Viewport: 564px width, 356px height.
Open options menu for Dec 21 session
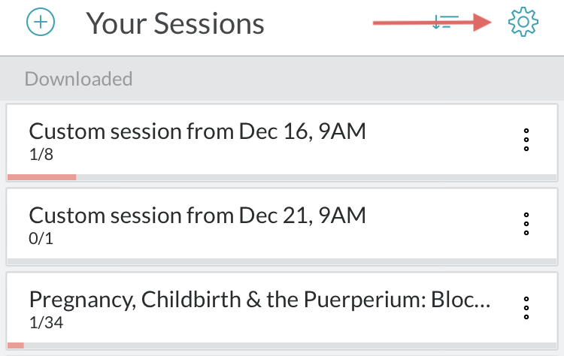[x=526, y=224]
